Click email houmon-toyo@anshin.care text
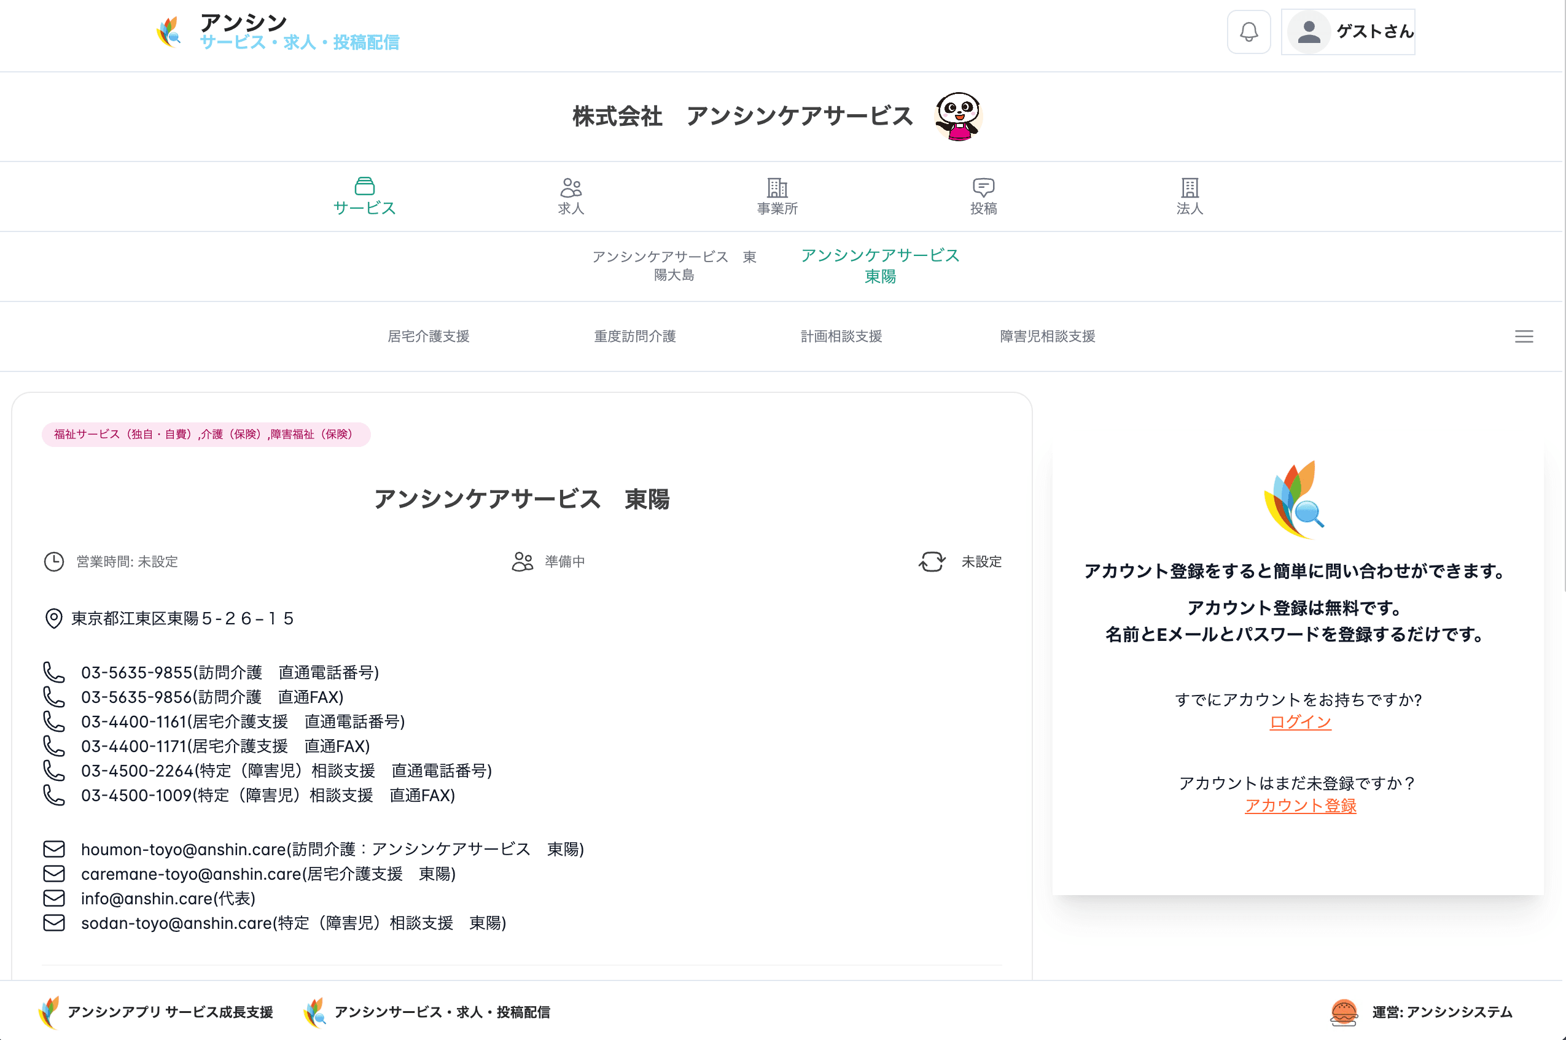 332,849
